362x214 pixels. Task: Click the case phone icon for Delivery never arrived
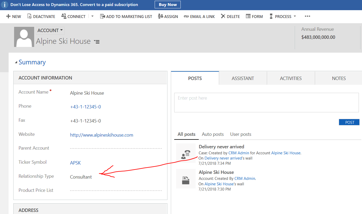pyautogui.click(x=186, y=153)
